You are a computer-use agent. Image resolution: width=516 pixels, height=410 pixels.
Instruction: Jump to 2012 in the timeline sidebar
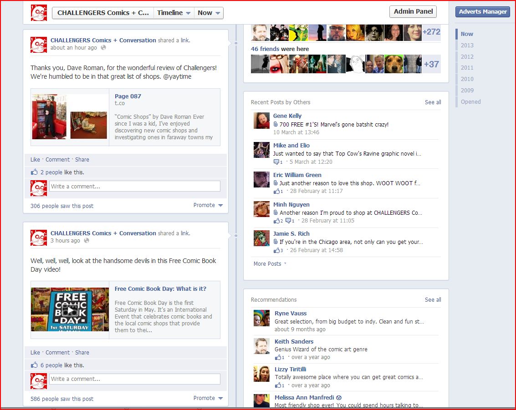467,56
